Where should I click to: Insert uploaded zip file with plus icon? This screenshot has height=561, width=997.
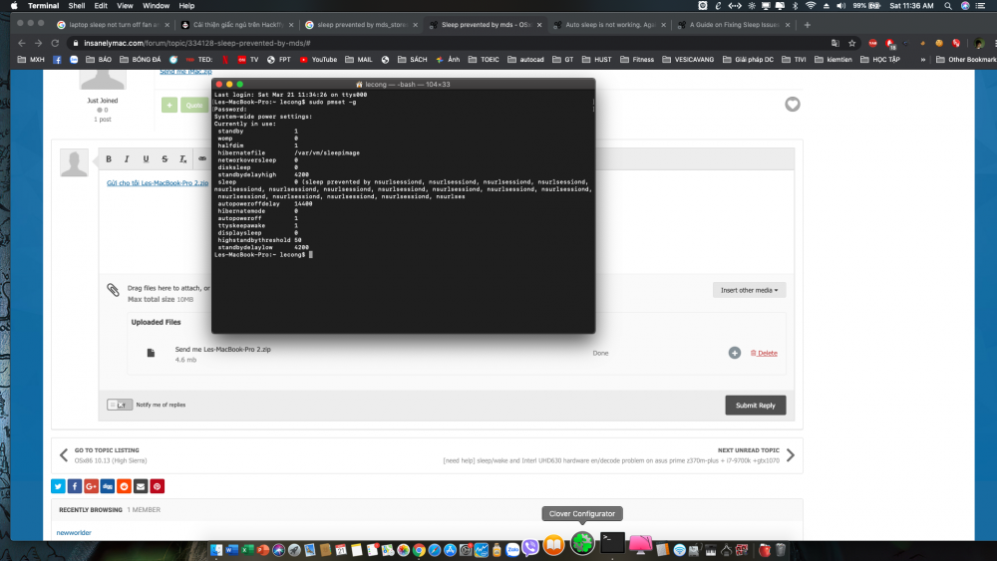point(735,353)
